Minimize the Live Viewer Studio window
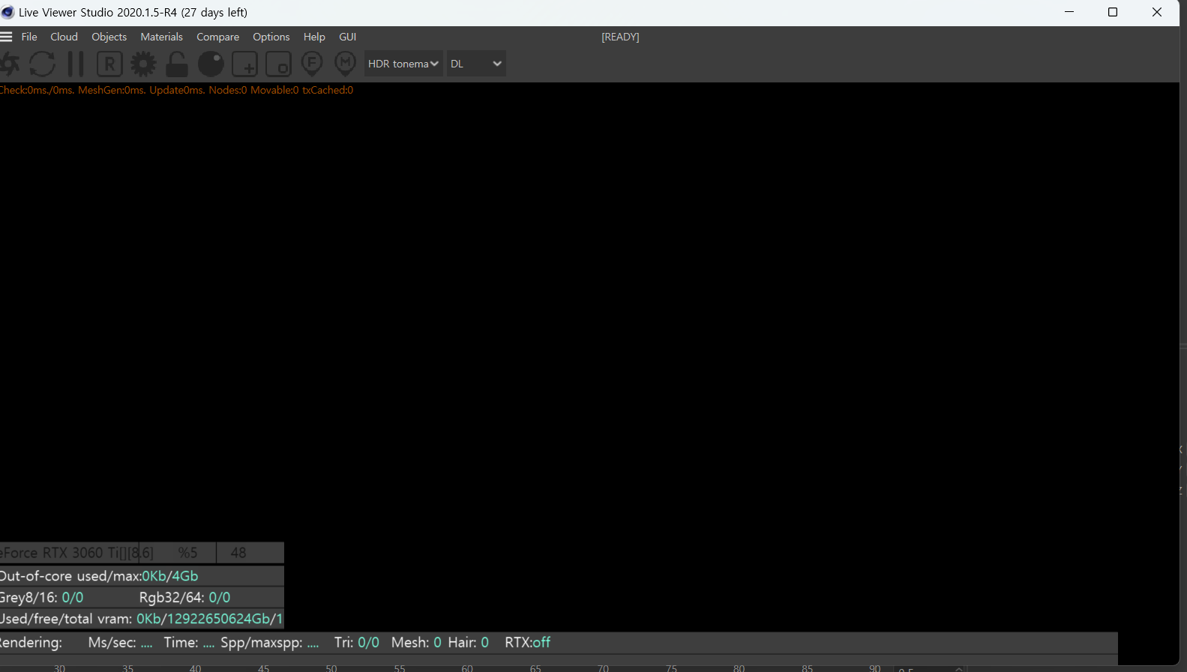 (x=1069, y=12)
